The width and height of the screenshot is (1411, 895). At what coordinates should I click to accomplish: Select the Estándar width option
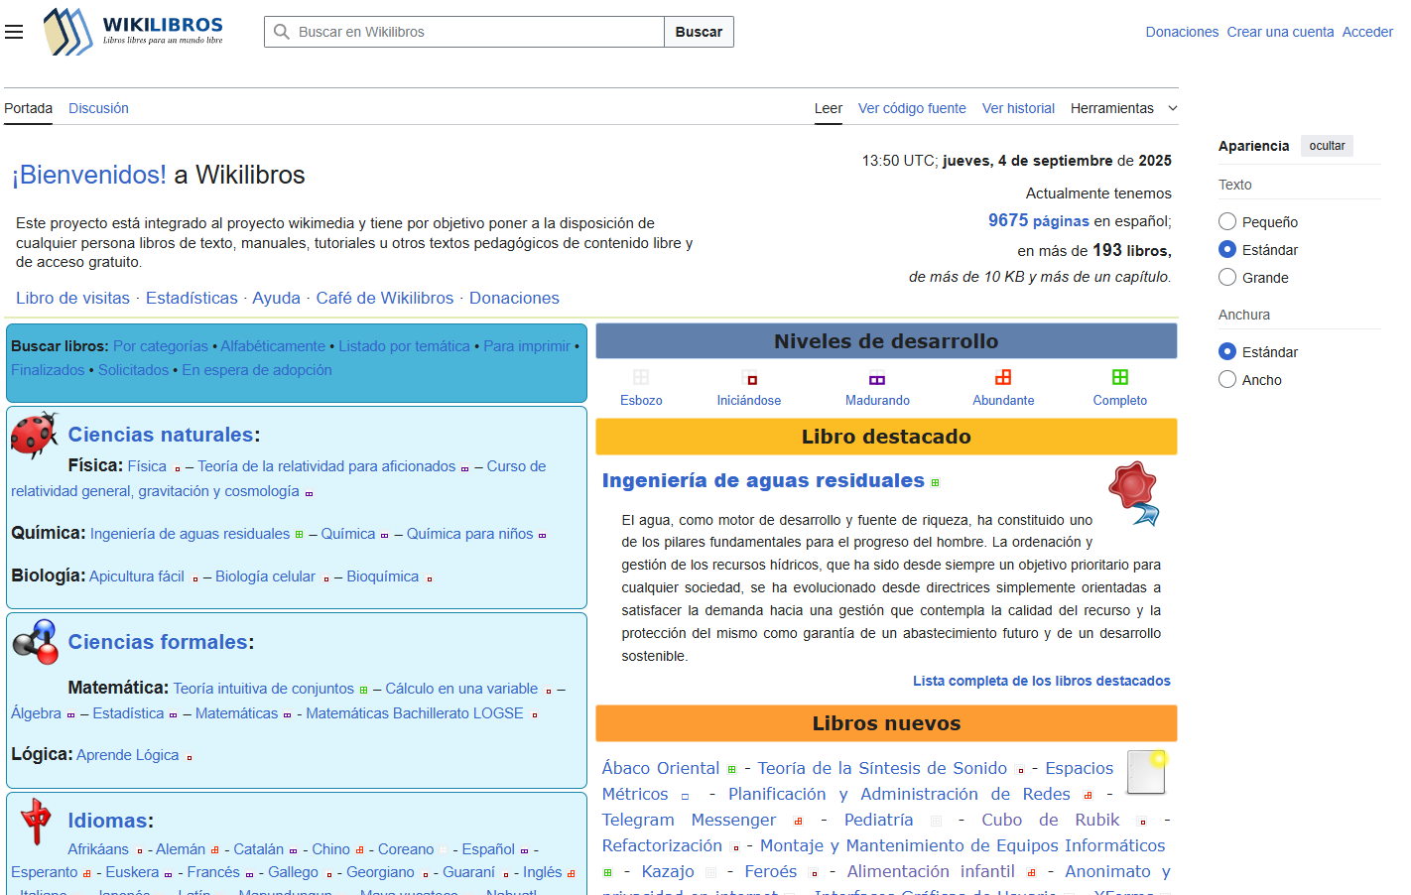(x=1227, y=351)
